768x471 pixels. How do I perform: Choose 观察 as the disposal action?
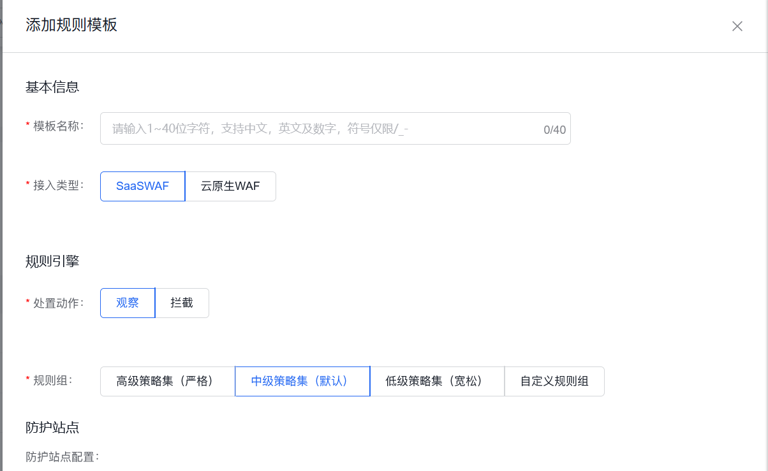tap(127, 303)
